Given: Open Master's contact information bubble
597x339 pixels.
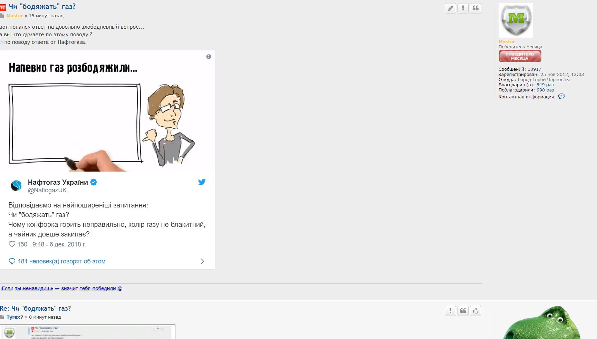Looking at the screenshot, I should [x=561, y=97].
